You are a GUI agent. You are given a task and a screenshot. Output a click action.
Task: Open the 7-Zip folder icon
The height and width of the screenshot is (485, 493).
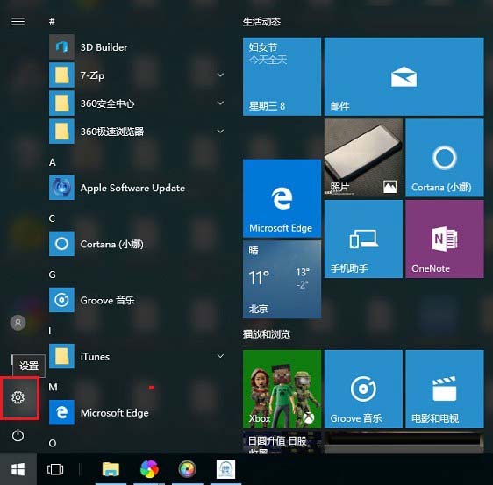tap(61, 75)
